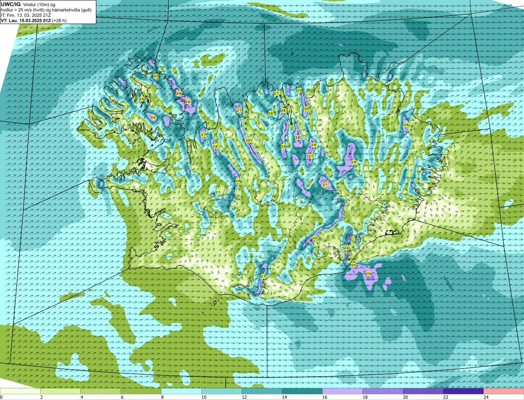Click the legend tick label "14"
Image resolution: width=524 pixels, height=400 pixels.
(x=284, y=397)
